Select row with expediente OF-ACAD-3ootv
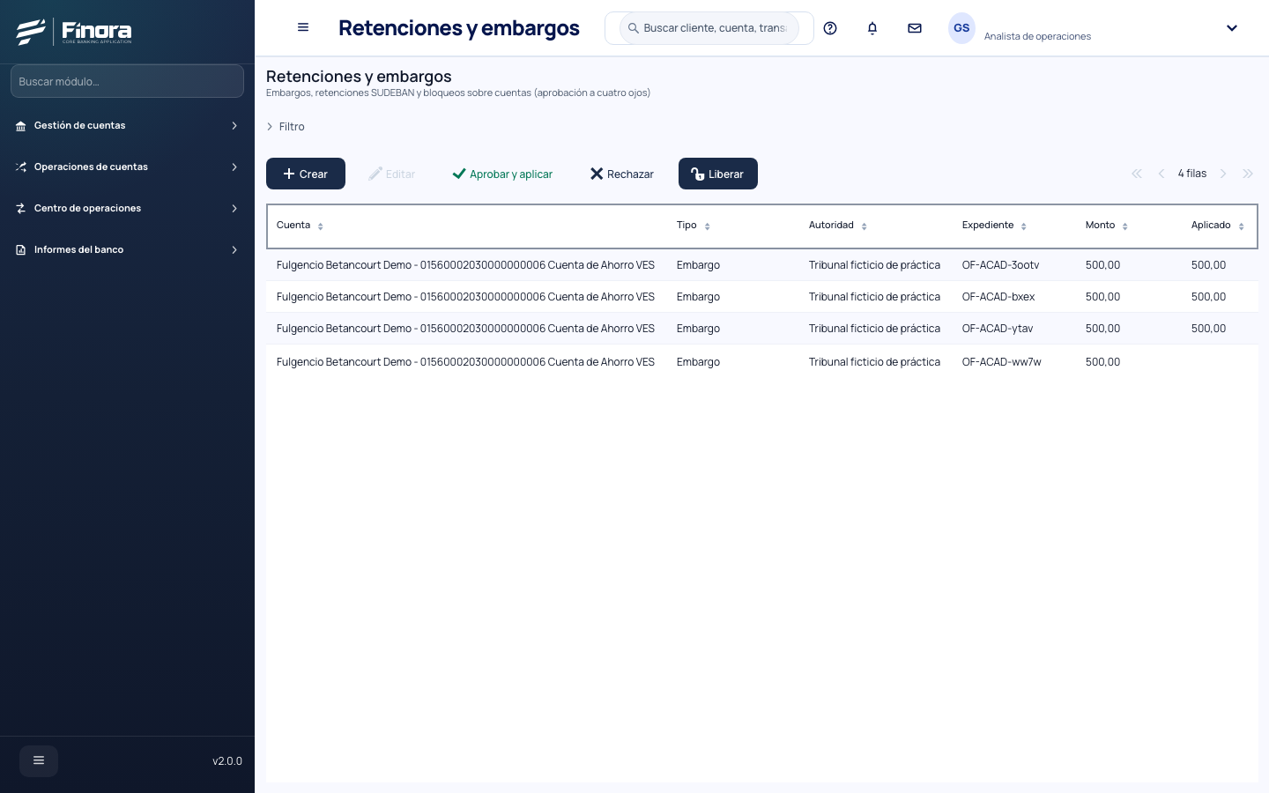This screenshot has width=1269, height=793. [x=762, y=265]
